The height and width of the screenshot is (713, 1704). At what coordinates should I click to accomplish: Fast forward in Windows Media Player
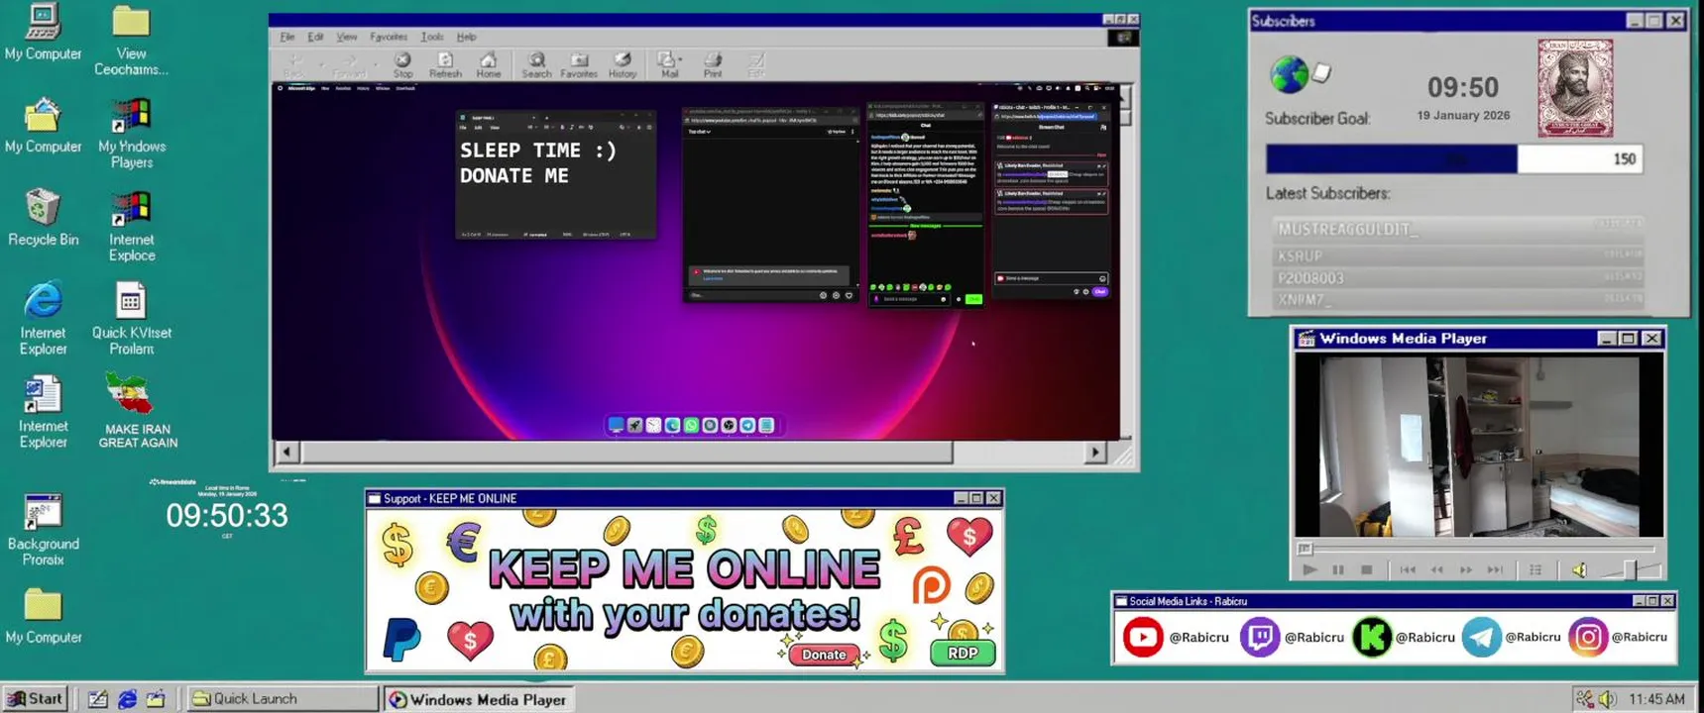1466,570
